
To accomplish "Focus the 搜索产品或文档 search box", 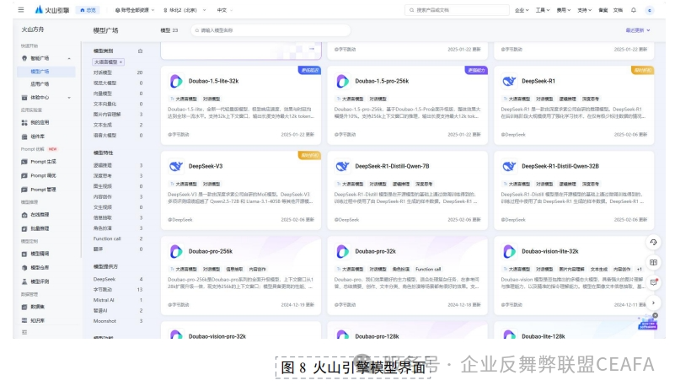I will tap(457, 10).
